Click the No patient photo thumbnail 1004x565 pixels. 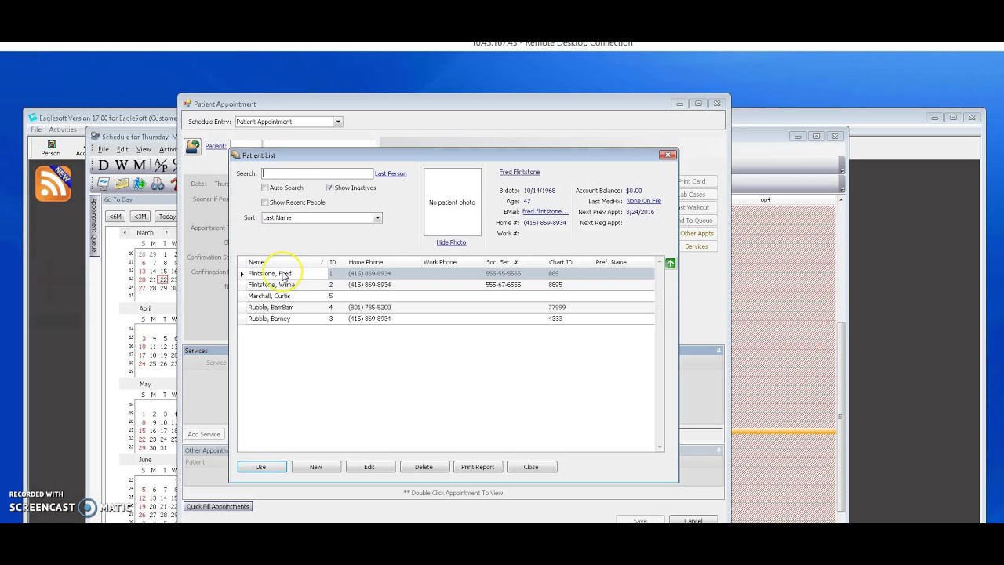(452, 202)
